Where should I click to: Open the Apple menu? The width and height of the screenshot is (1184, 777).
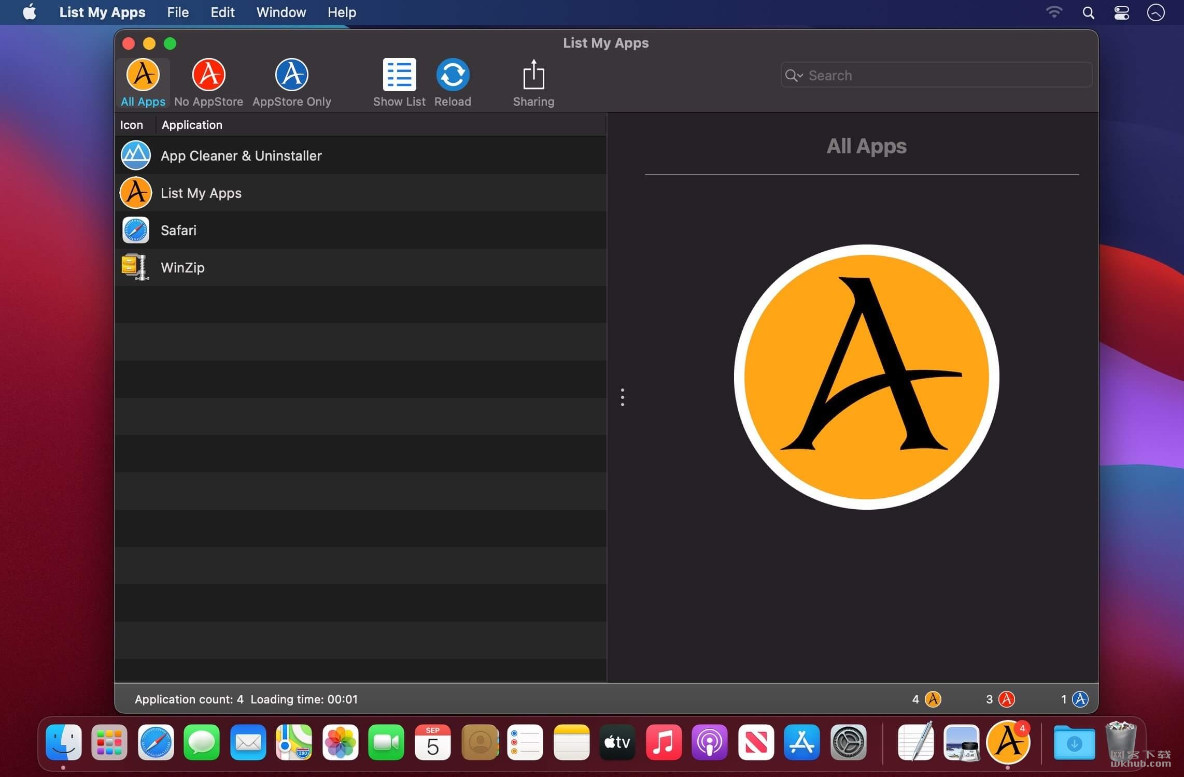click(x=30, y=12)
